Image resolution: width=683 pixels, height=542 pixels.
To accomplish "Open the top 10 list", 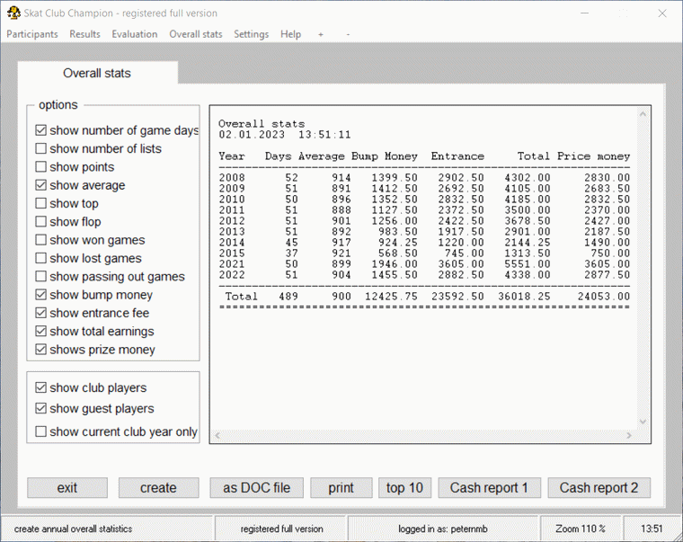I will click(x=404, y=487).
